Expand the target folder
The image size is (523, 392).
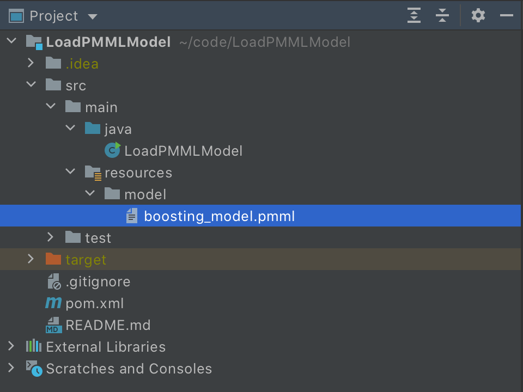click(x=31, y=259)
